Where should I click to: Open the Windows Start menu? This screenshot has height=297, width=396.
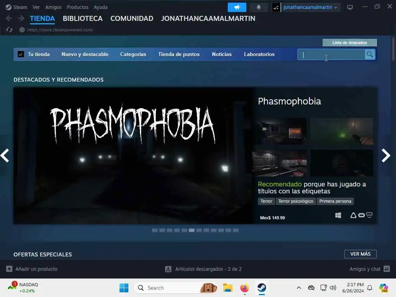124,288
